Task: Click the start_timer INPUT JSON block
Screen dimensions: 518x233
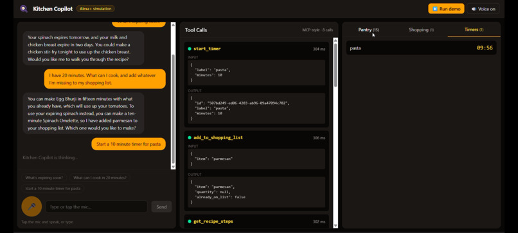Action: [256, 73]
